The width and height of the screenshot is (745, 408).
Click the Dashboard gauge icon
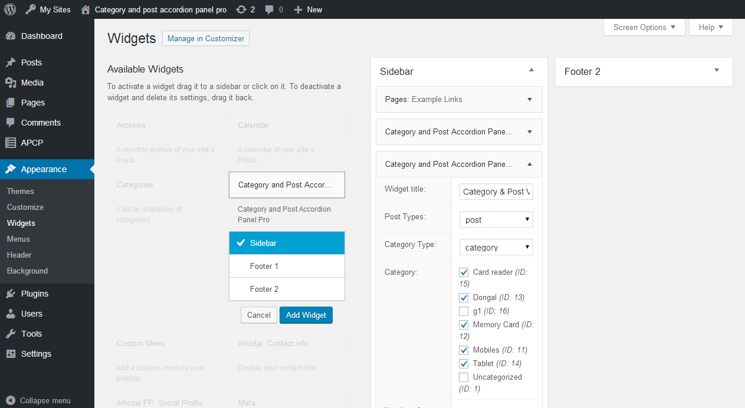pyautogui.click(x=11, y=36)
